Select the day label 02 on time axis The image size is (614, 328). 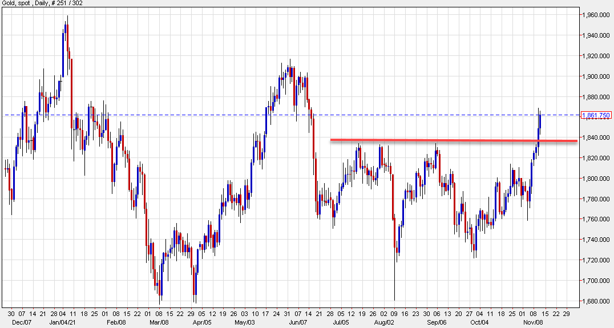coord(383,314)
